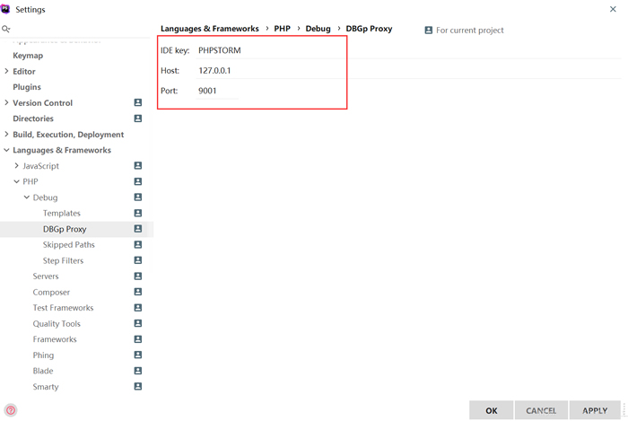This screenshot has height=421, width=628.
Task: Open Phing settings
Action: pos(43,355)
